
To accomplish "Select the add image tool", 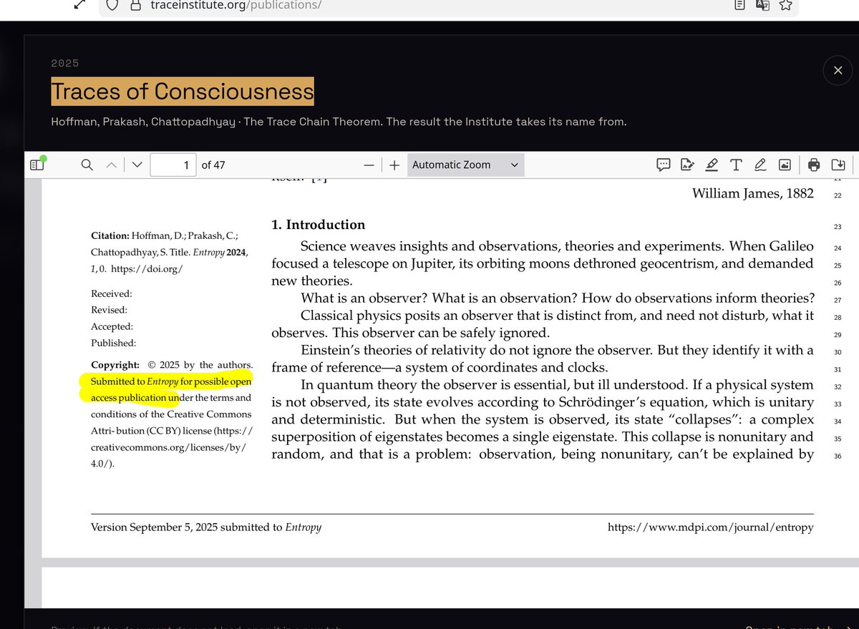I will 785,165.
